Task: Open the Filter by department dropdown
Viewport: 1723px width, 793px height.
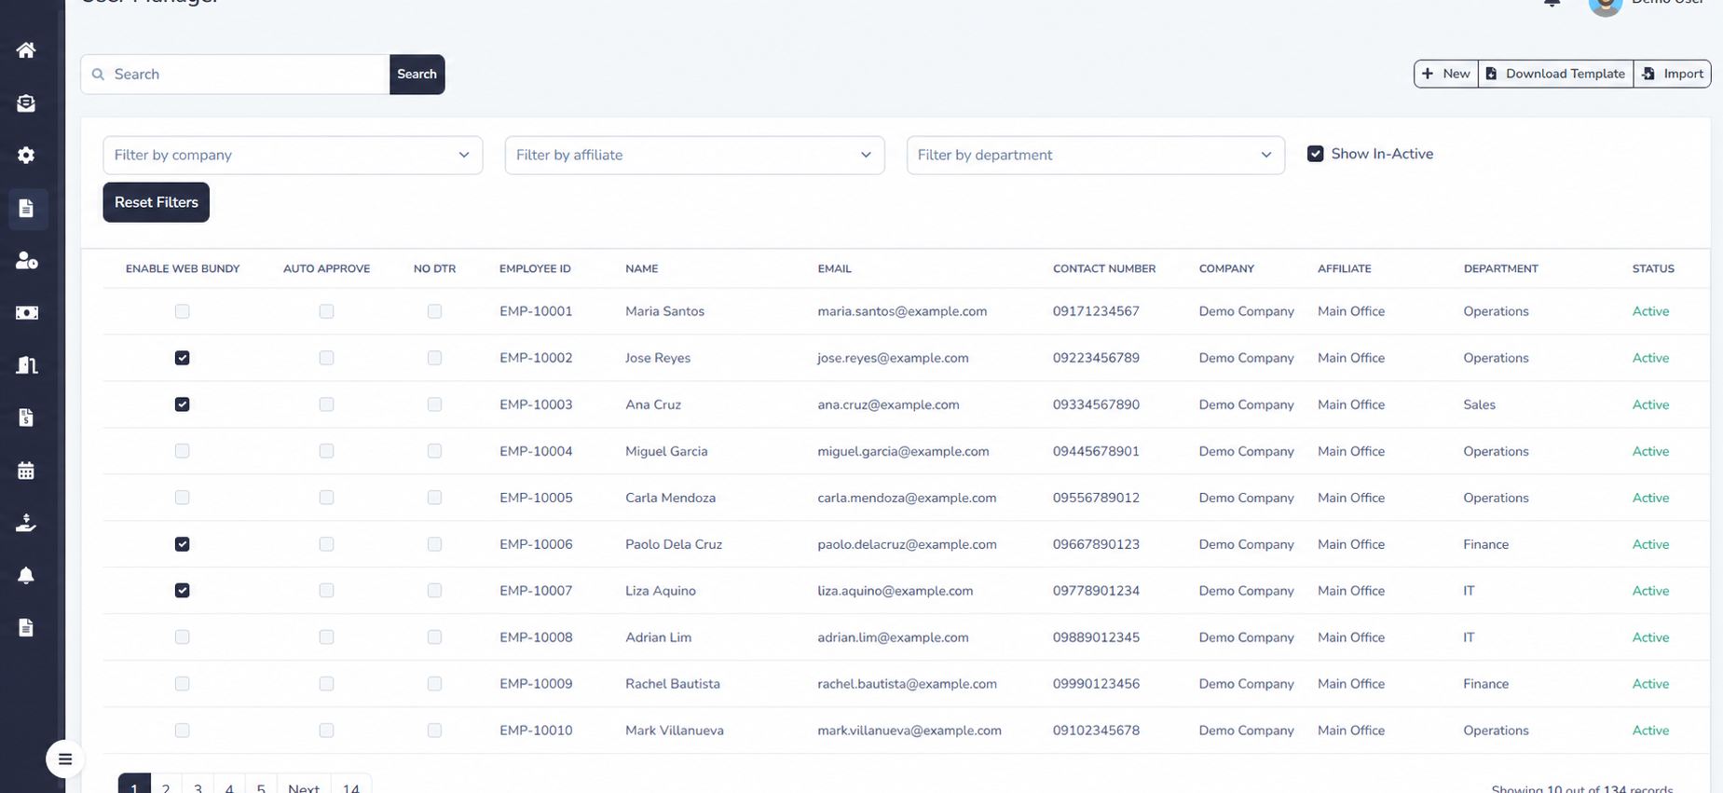Action: coord(1095,155)
